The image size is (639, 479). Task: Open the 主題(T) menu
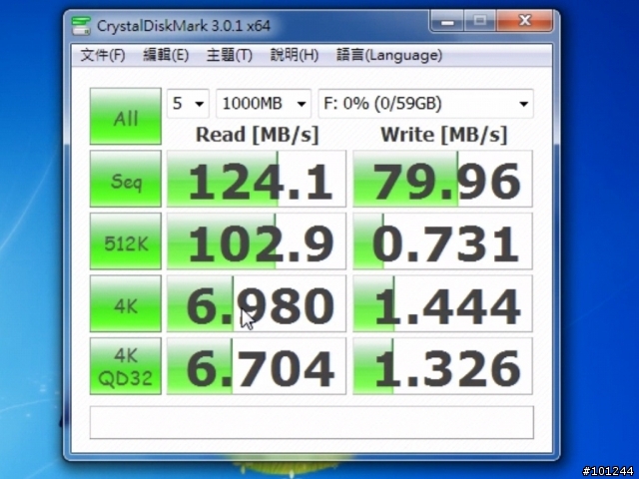pyautogui.click(x=230, y=55)
